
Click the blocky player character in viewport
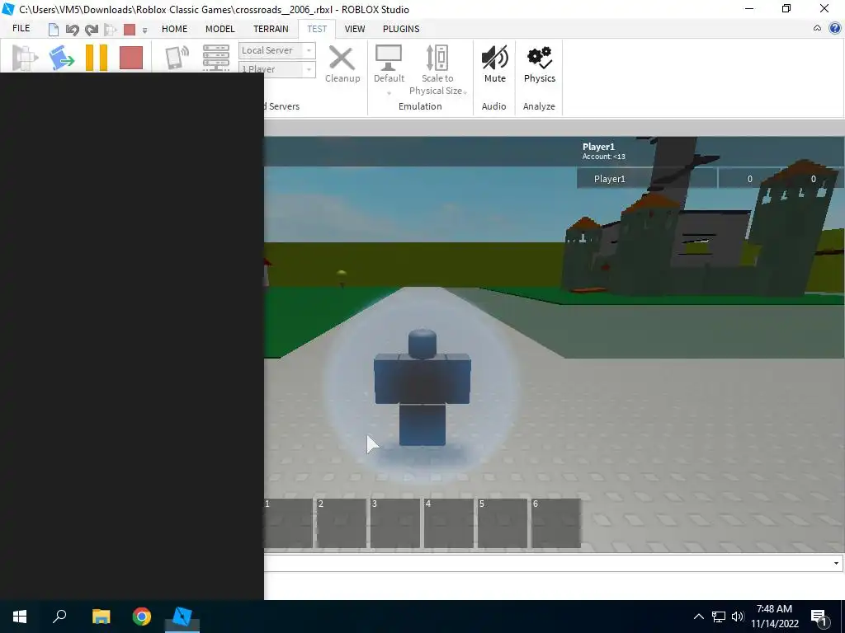pyautogui.click(x=422, y=387)
